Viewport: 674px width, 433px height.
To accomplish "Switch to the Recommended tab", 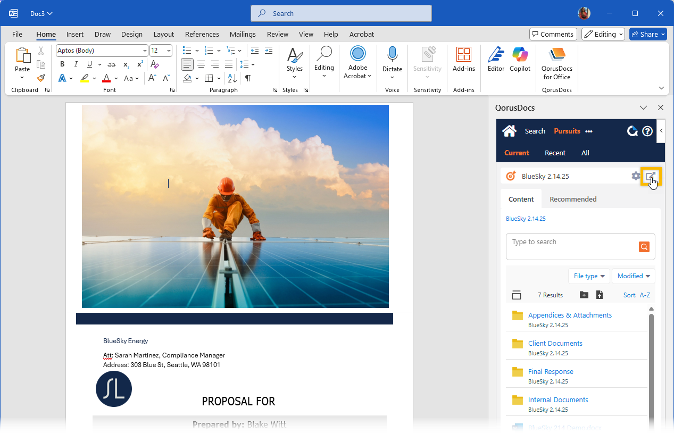I will pyautogui.click(x=573, y=199).
